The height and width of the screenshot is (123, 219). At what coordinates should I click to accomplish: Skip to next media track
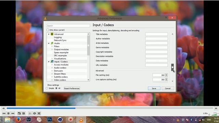click(x=13, y=113)
